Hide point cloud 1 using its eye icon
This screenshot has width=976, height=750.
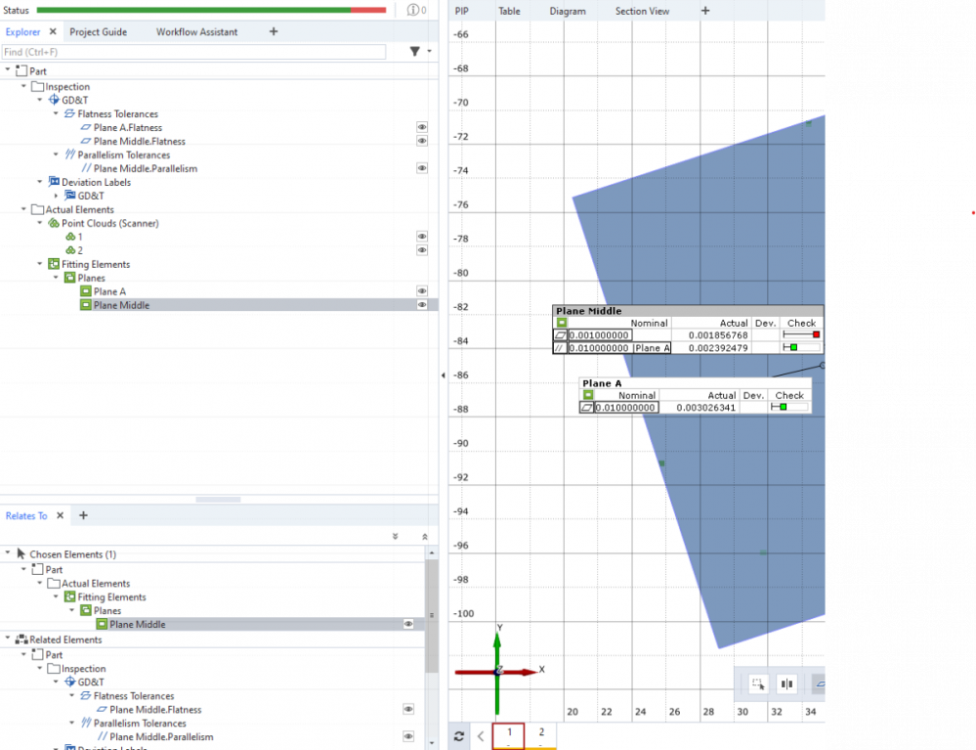coord(422,237)
